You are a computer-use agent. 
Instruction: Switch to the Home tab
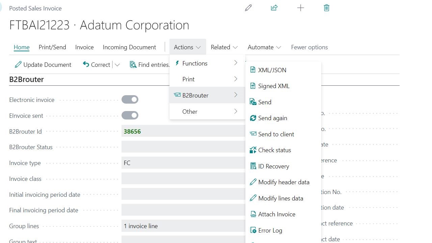22,47
